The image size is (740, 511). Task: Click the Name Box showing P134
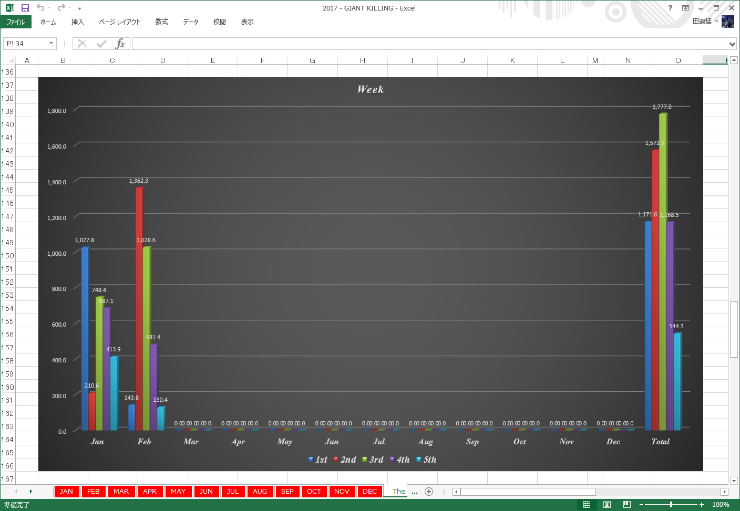point(25,44)
